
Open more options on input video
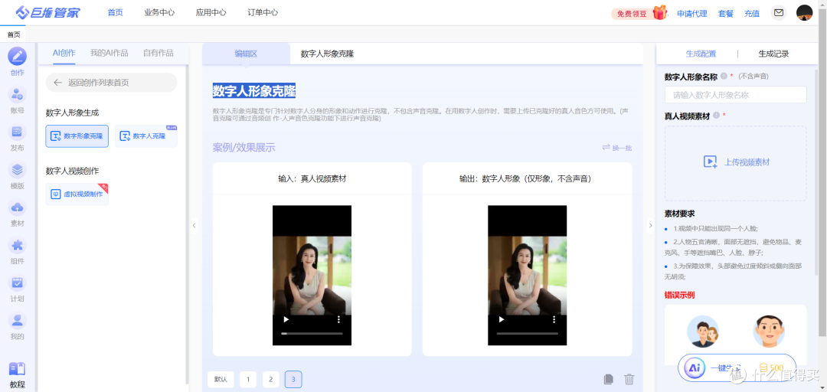[x=338, y=319]
